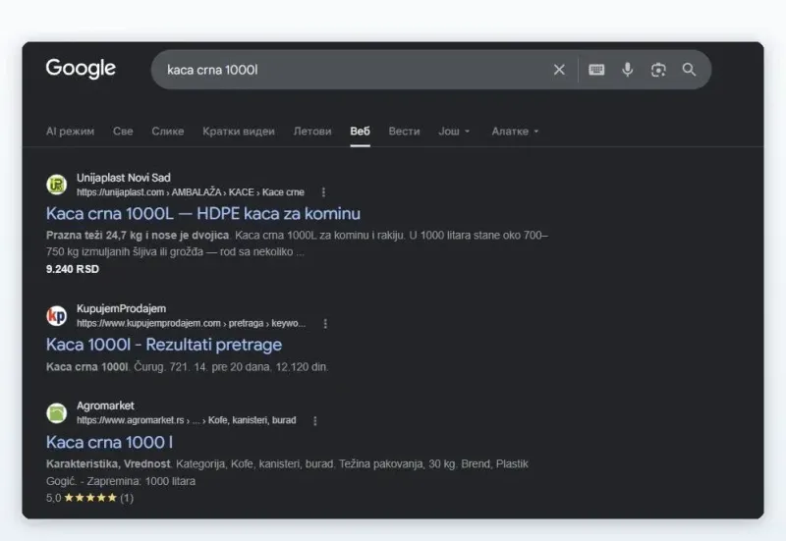Screen dimensions: 786x541
Task: Clear the search query with the X
Action: pyautogui.click(x=559, y=70)
